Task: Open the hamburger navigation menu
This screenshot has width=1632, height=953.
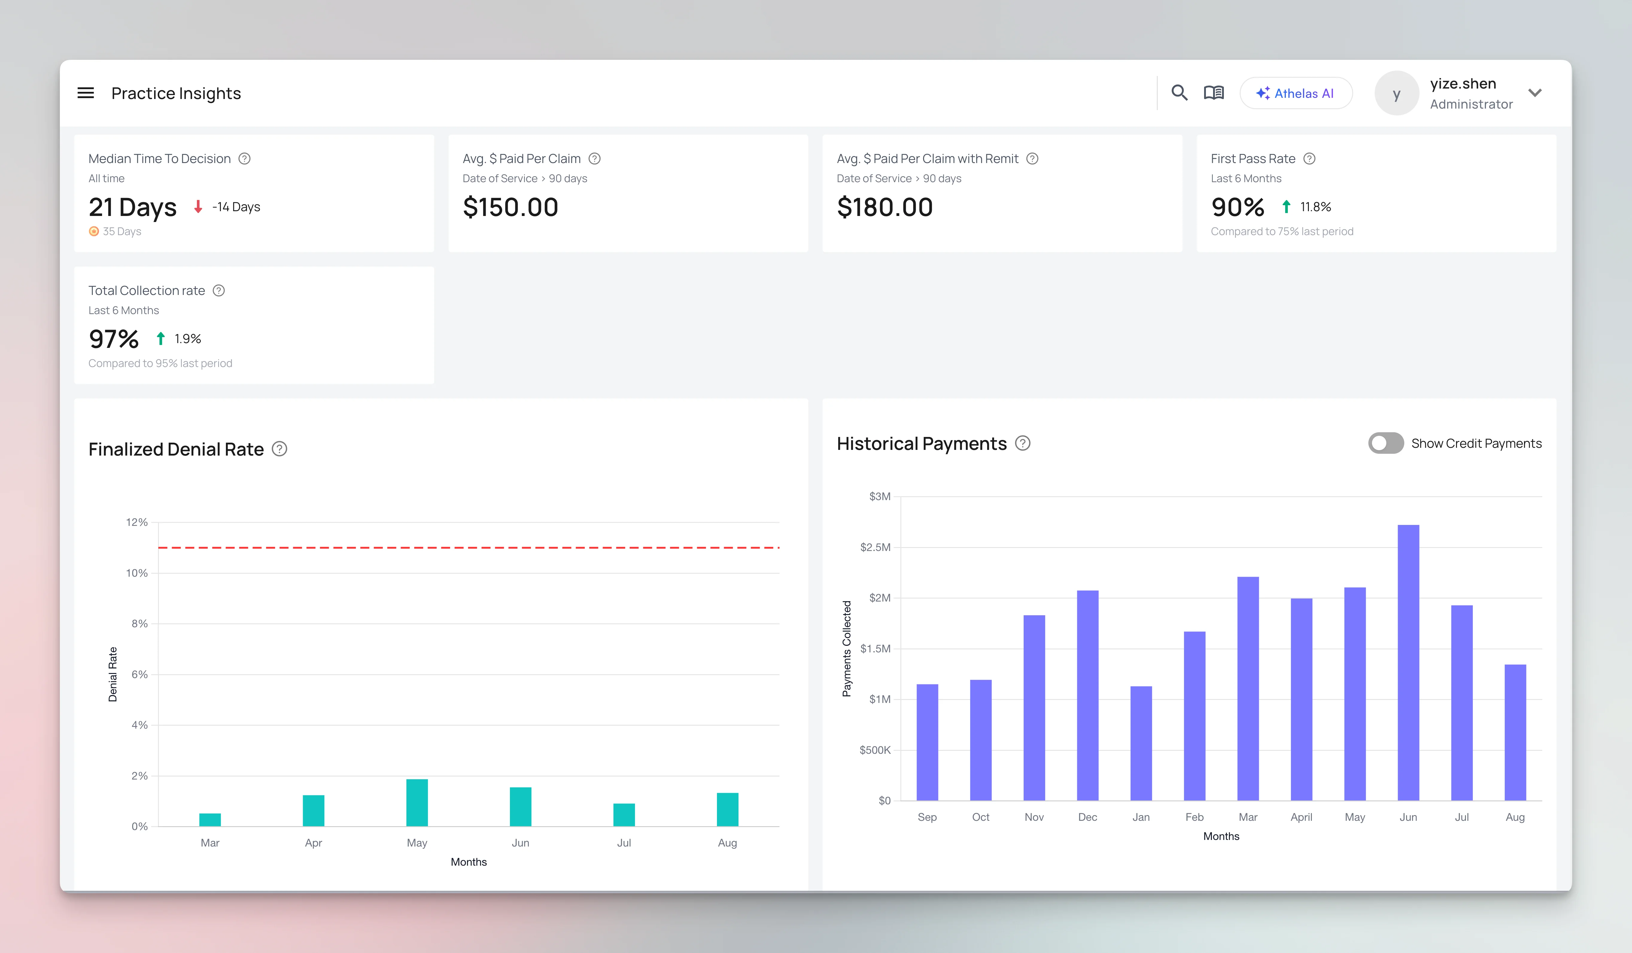Action: 86,93
